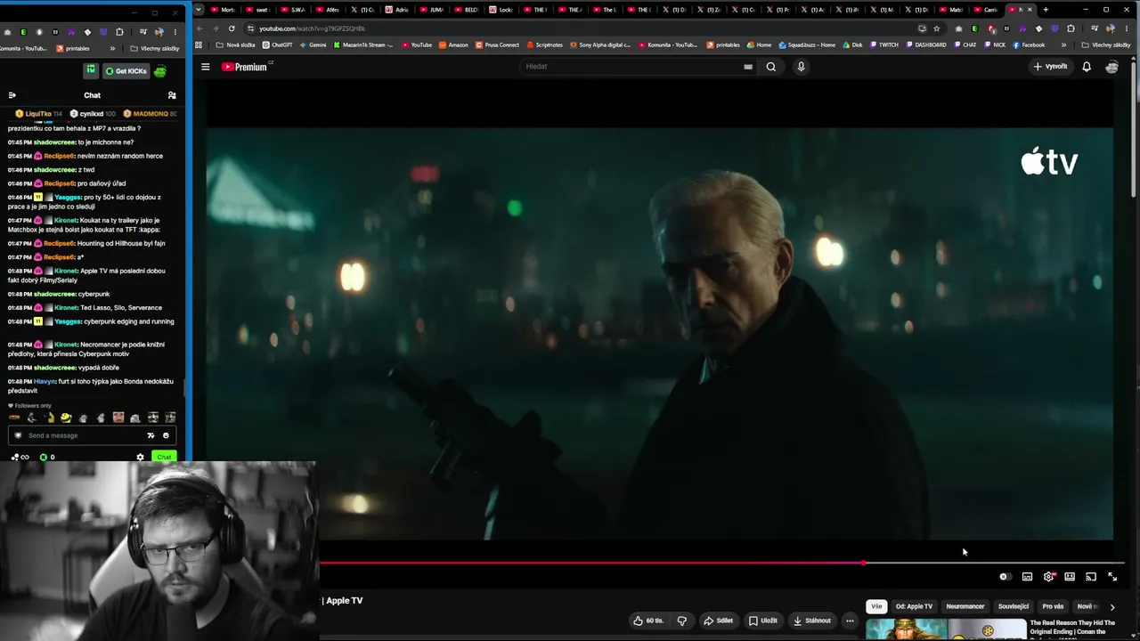Open Všechny záložky folder in YouTube window
The image size is (1140, 641).
click(x=1106, y=45)
